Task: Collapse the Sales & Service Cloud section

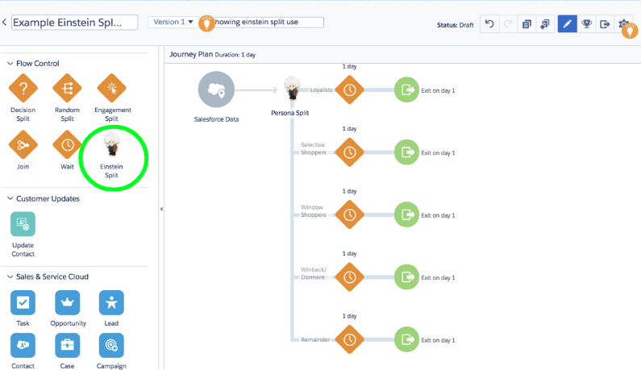Action: 10,276
